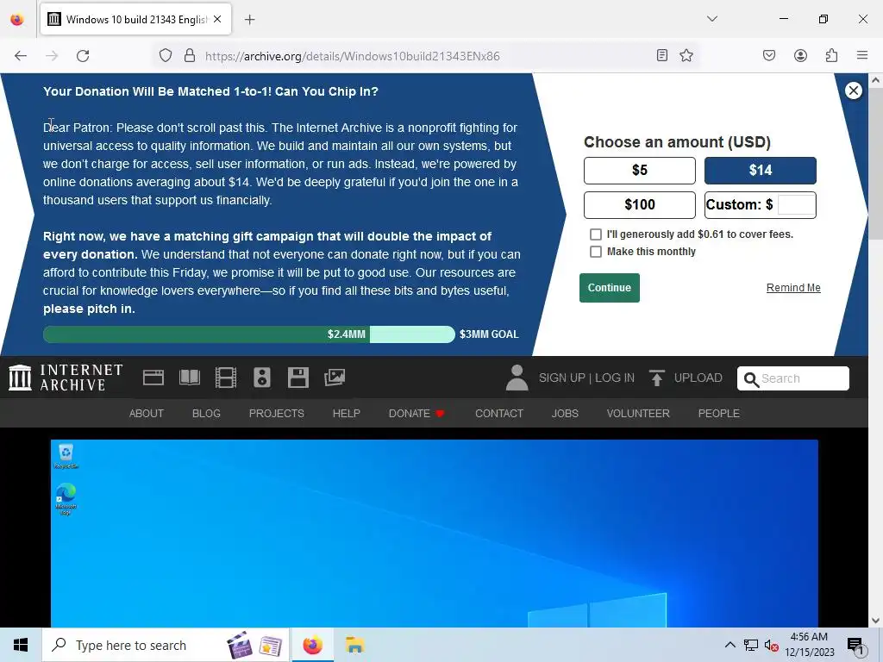Open the notification center icon
This screenshot has width=883, height=662.
[x=855, y=646]
